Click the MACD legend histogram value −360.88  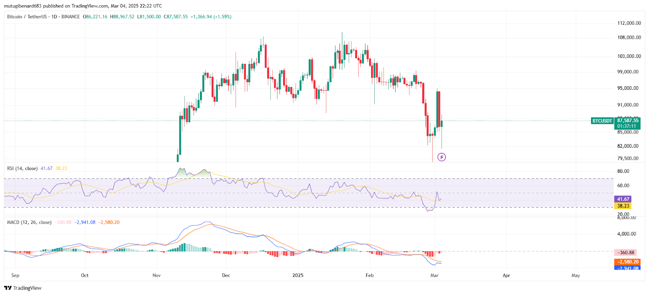[63, 222]
